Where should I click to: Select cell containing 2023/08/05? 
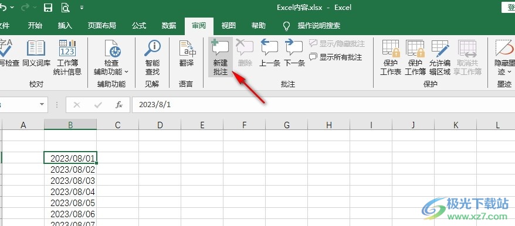[x=70, y=203]
